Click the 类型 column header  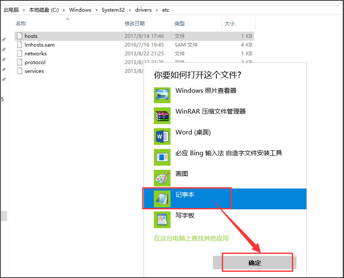tap(179, 24)
